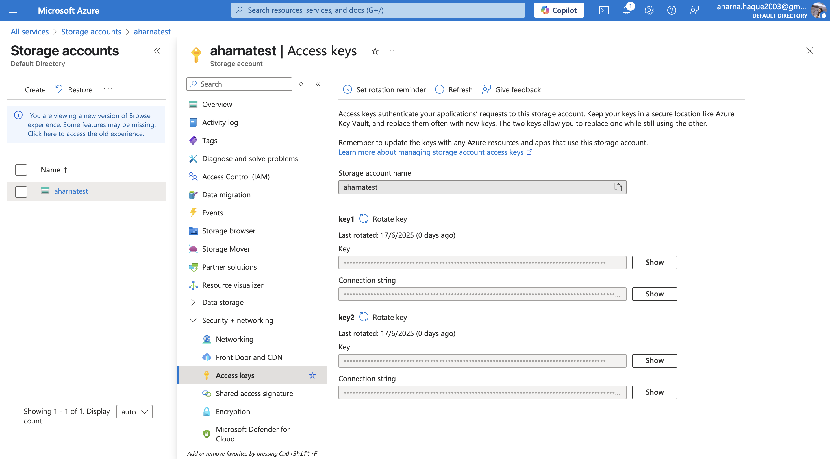Open the hamburger portal menu
The width and height of the screenshot is (830, 459).
click(x=13, y=10)
